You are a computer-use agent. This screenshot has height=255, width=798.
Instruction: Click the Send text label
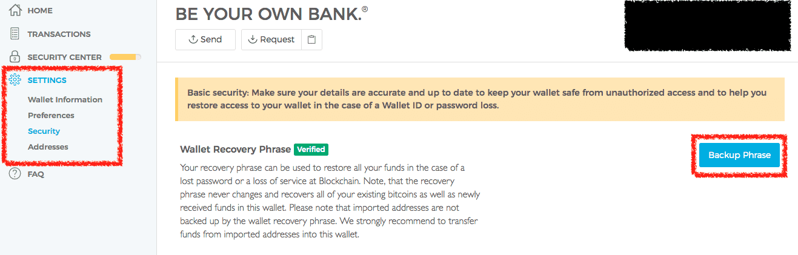[x=211, y=39]
